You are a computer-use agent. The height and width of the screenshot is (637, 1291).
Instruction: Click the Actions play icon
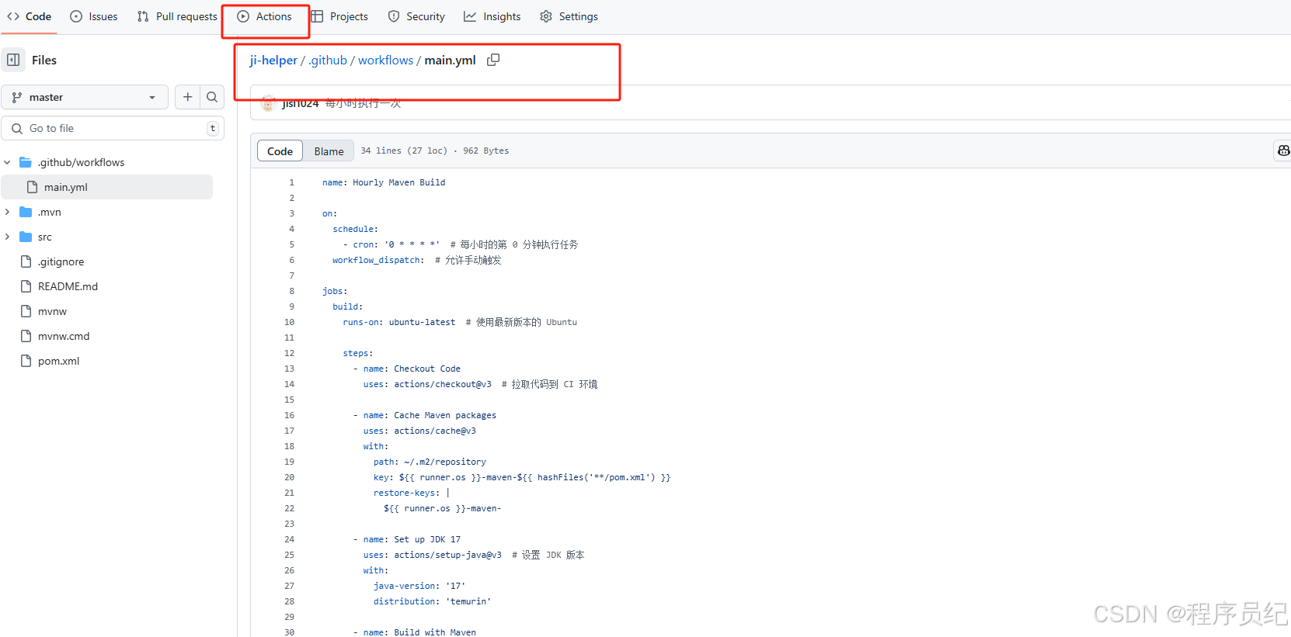[243, 16]
